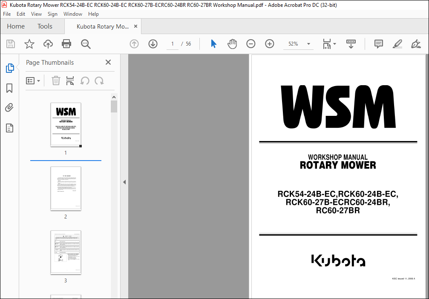Image resolution: width=429 pixels, height=299 pixels.
Task: Delete selected page with trash icon
Action: point(56,80)
